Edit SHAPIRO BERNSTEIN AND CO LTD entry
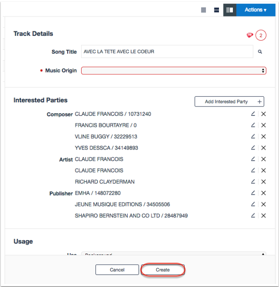The width and height of the screenshot is (279, 287). [253, 216]
